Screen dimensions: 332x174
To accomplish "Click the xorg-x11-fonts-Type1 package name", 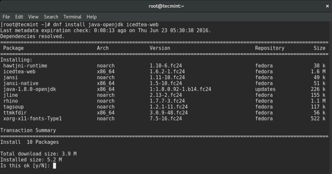I will [x=32, y=118].
